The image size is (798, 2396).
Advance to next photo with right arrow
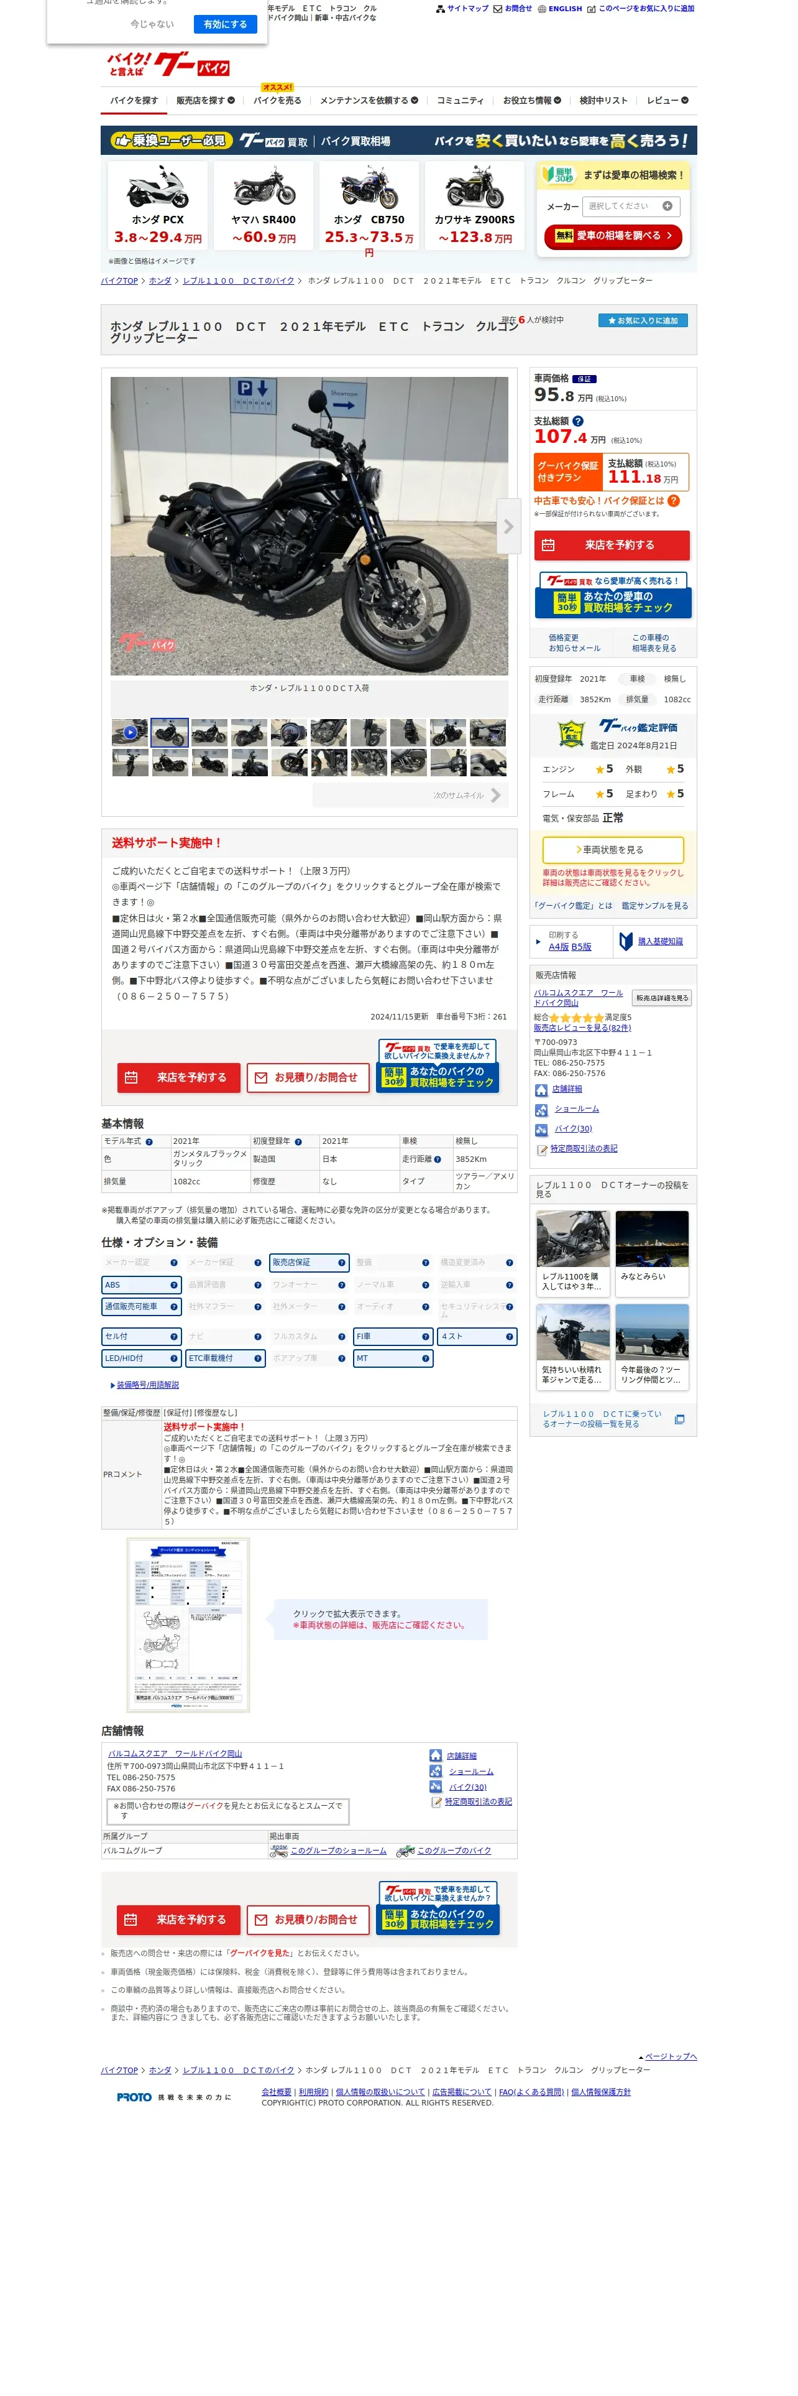click(x=509, y=526)
